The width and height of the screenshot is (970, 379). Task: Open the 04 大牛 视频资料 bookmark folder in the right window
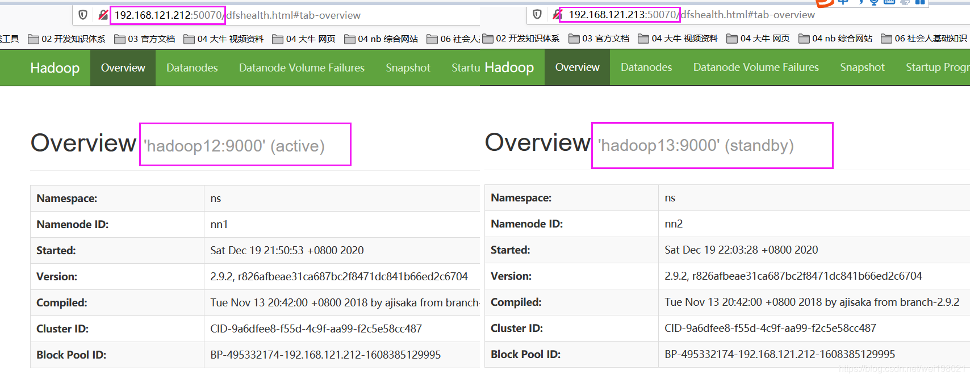pos(678,39)
